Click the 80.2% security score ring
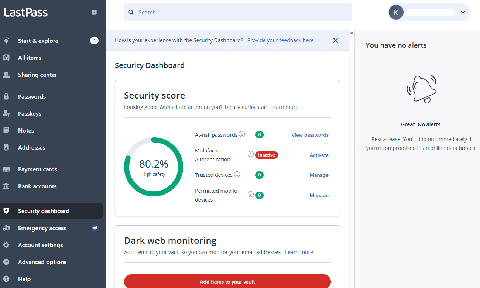 (x=154, y=167)
